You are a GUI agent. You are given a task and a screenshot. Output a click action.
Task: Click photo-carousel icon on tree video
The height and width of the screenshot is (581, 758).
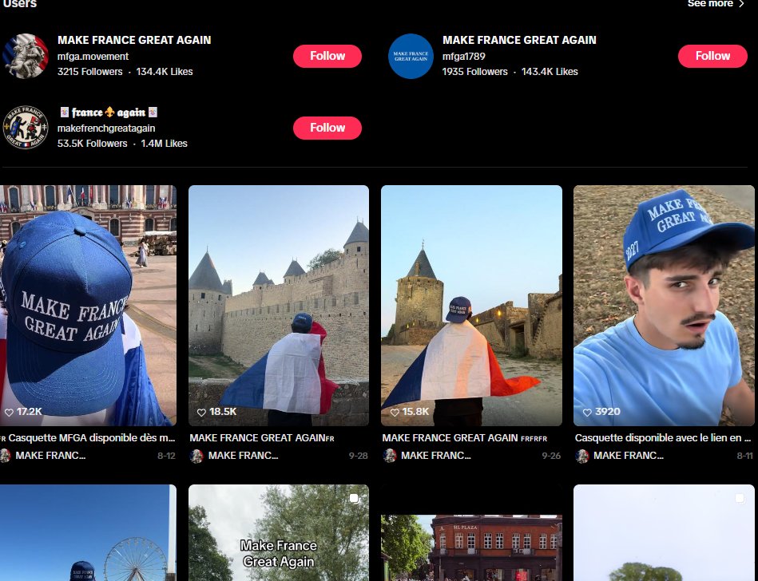pos(355,499)
